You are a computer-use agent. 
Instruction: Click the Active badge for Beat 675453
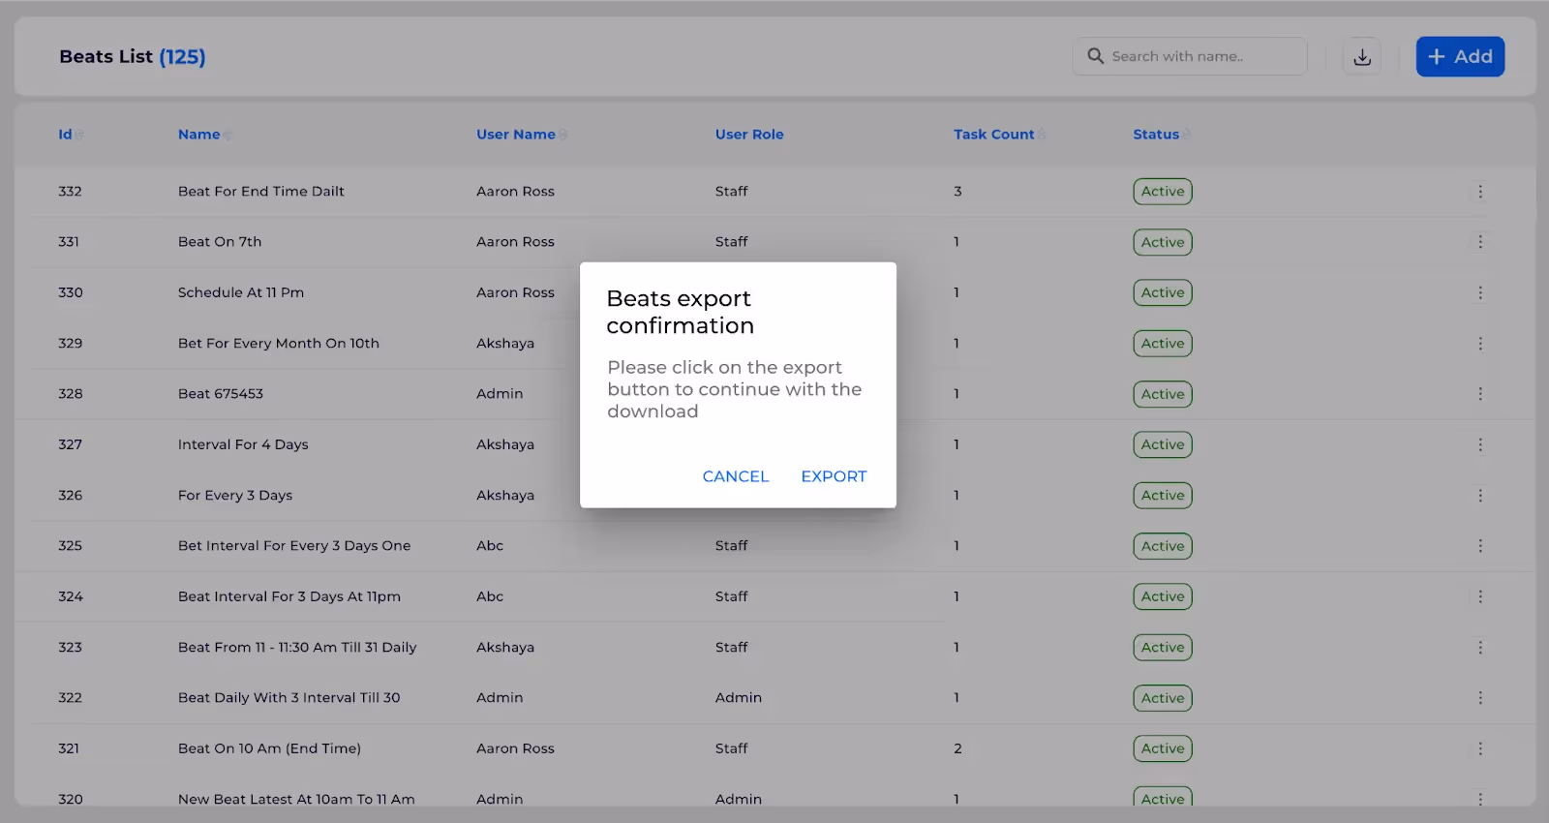coord(1163,394)
